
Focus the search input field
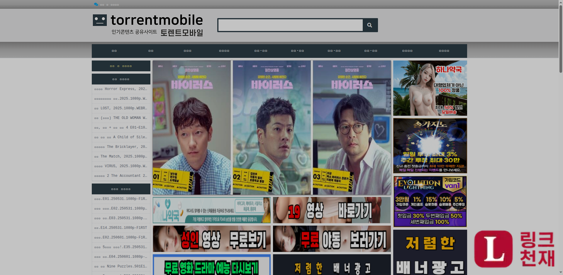click(291, 25)
